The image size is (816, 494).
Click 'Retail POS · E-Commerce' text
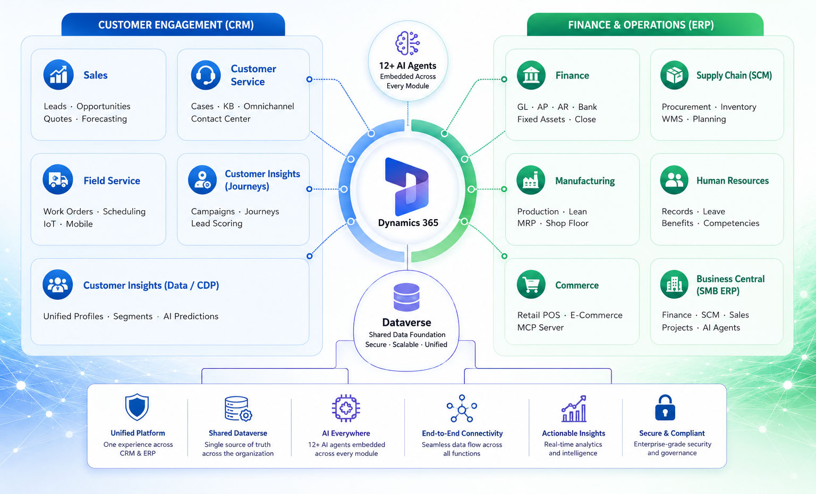coord(569,315)
